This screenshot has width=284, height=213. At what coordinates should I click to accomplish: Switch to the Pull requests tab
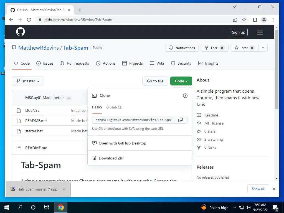click(75, 63)
